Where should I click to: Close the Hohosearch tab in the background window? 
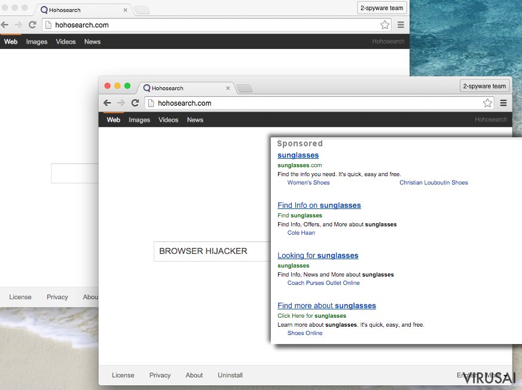pyautogui.click(x=125, y=10)
